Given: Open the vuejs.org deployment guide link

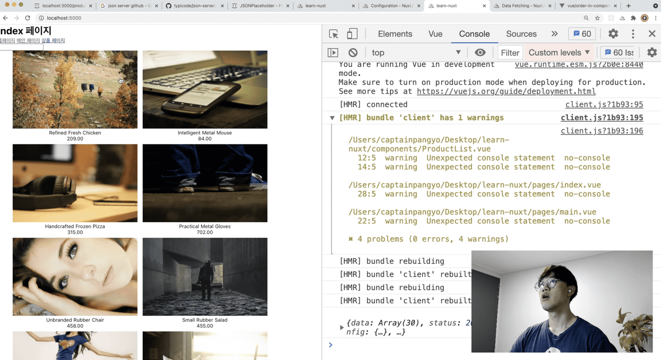Looking at the screenshot, I should (x=506, y=92).
